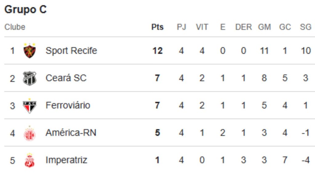Select the América-RN team name

point(71,133)
